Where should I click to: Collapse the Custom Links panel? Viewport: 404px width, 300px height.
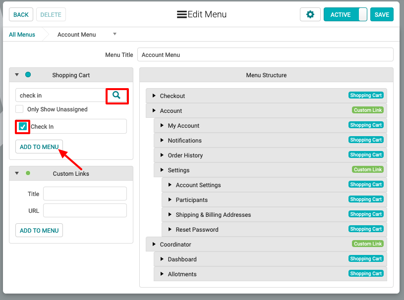point(17,173)
